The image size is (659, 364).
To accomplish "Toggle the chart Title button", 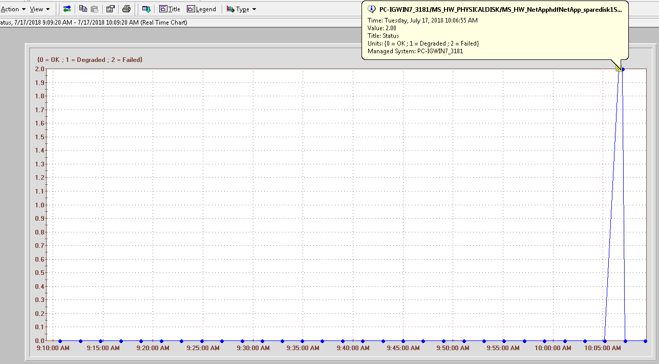I will [170, 9].
